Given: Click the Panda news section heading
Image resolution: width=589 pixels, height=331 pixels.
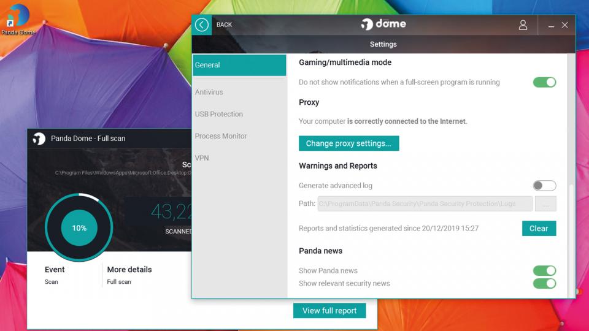Looking at the screenshot, I should (x=320, y=251).
